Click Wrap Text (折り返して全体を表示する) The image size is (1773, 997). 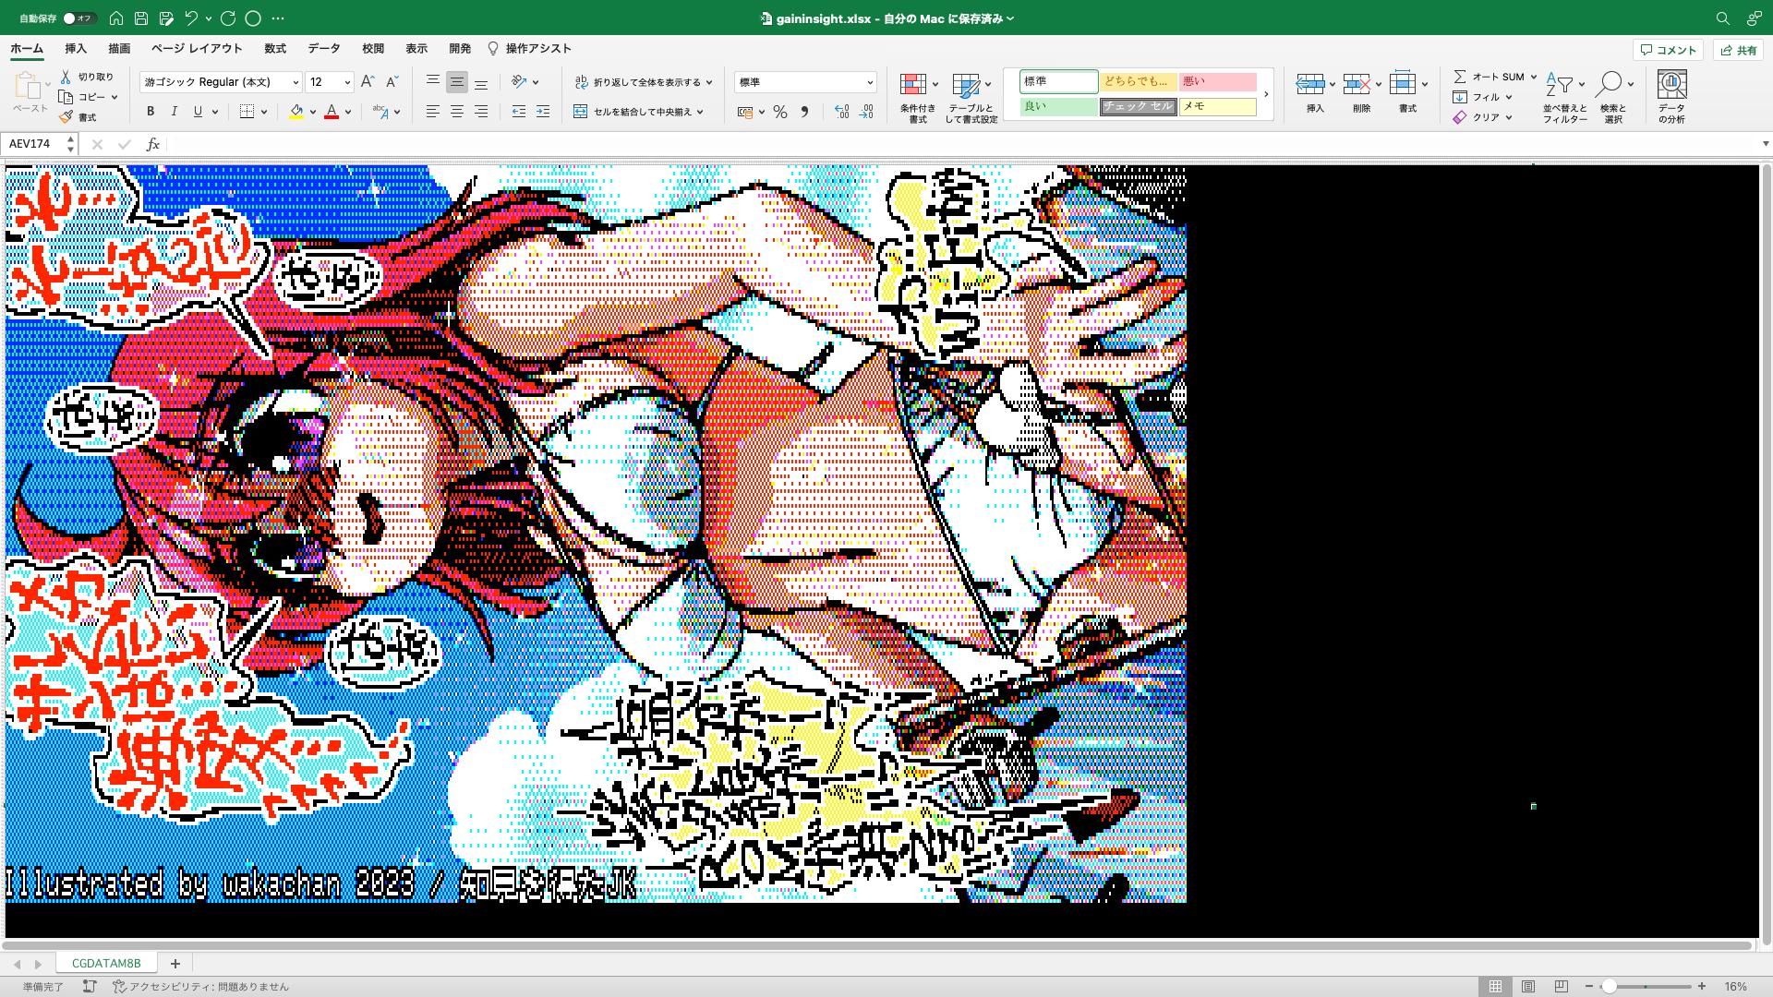tap(644, 82)
